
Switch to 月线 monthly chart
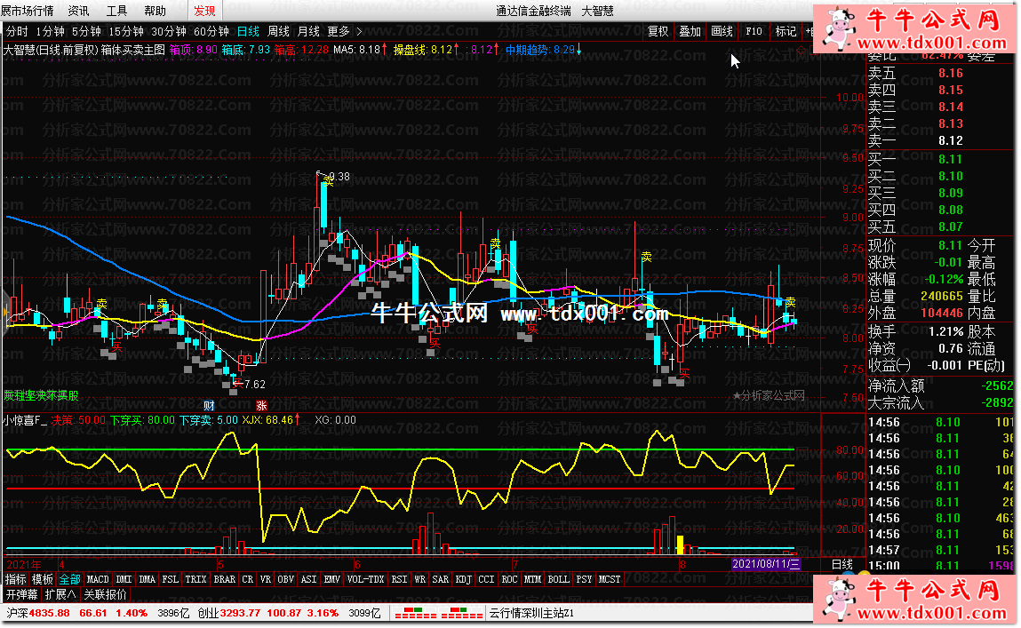tap(308, 31)
